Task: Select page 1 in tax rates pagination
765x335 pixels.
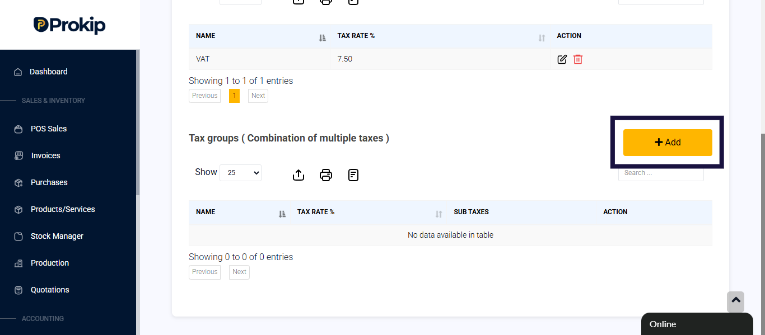Action: (234, 96)
